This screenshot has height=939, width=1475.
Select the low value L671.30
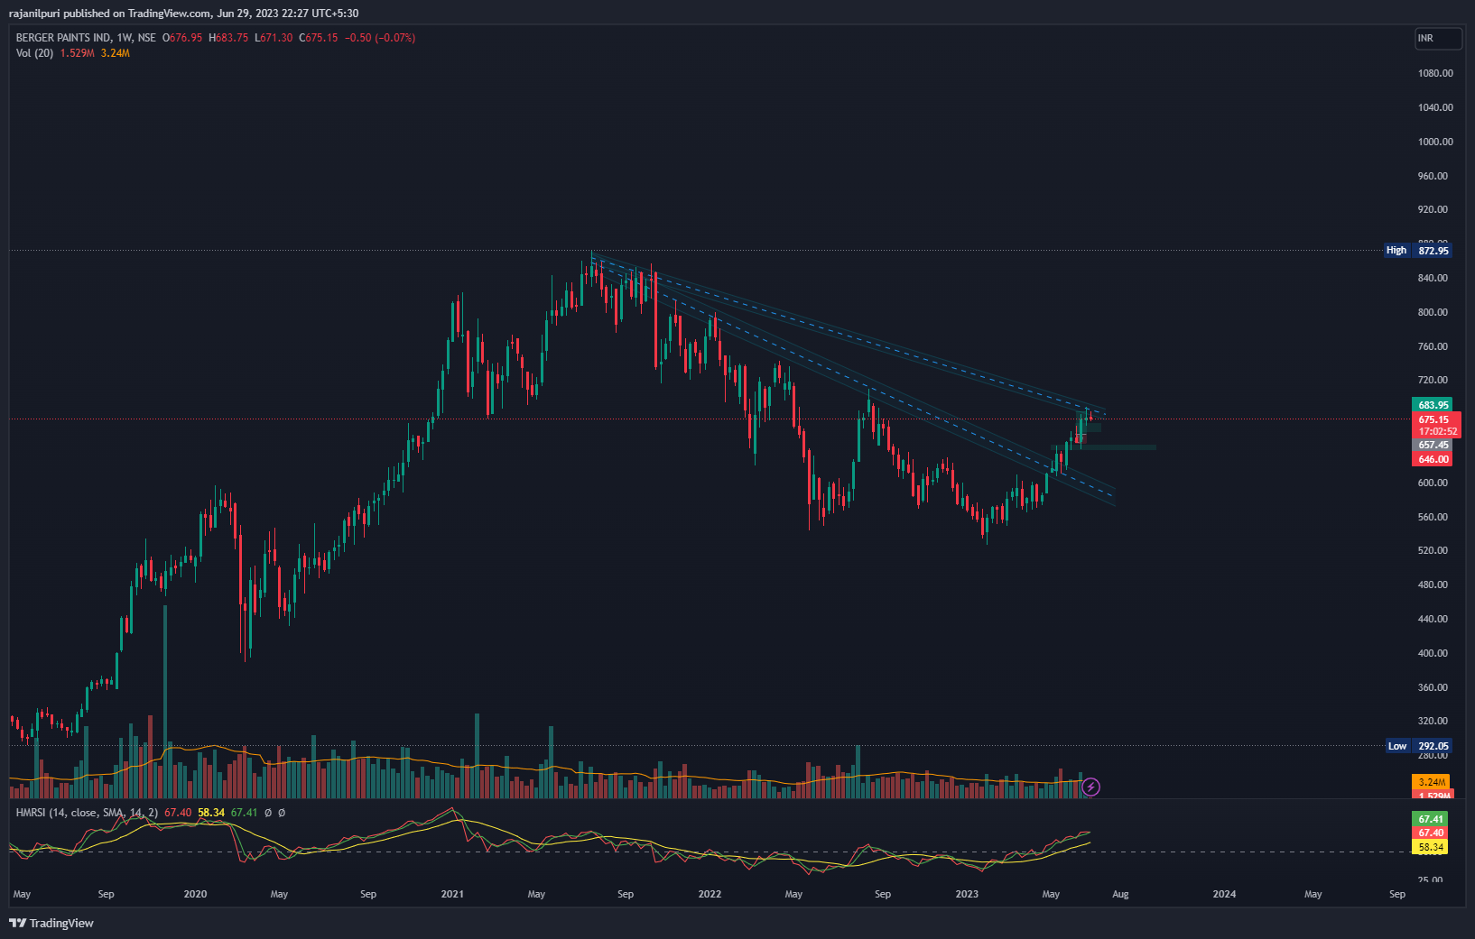pyautogui.click(x=274, y=38)
